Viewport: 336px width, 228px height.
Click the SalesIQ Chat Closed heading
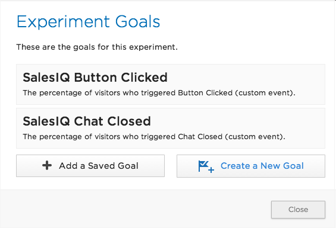[87, 121]
